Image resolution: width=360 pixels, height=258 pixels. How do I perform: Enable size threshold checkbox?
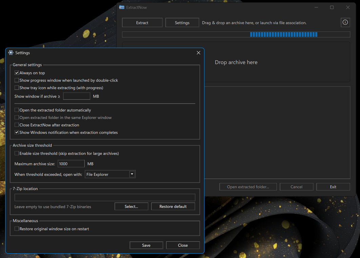(17, 153)
